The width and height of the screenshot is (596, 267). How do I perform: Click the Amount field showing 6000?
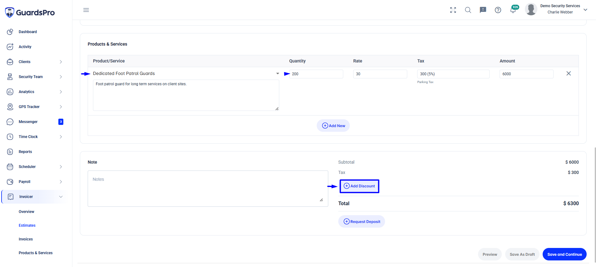click(526, 74)
